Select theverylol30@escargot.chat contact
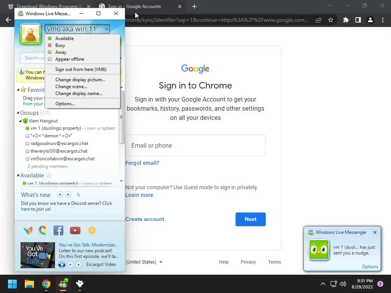 (57, 151)
